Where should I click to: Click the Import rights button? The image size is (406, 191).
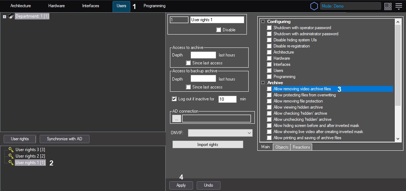pos(208,145)
